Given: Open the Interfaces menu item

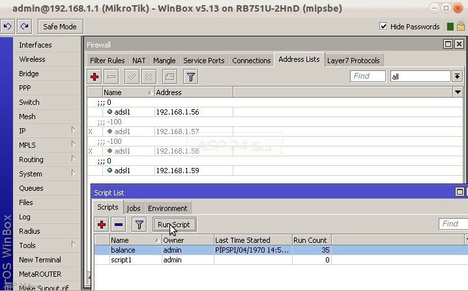Looking at the screenshot, I should click(47, 45).
